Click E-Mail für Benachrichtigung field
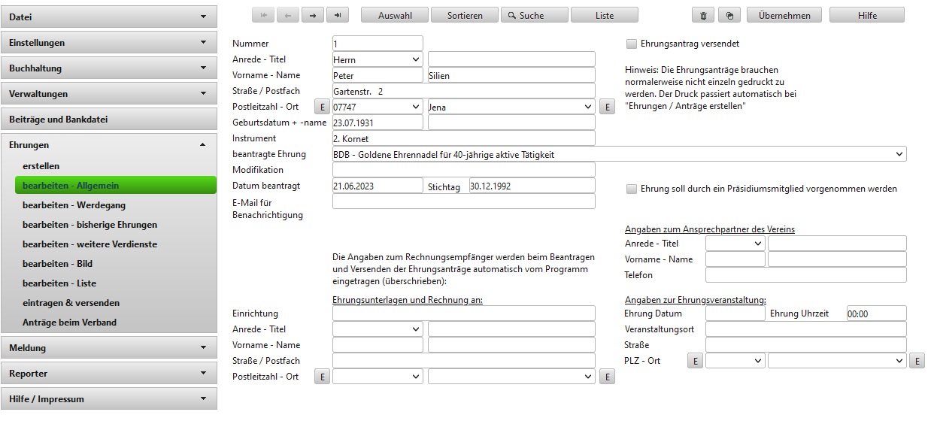 tap(464, 201)
